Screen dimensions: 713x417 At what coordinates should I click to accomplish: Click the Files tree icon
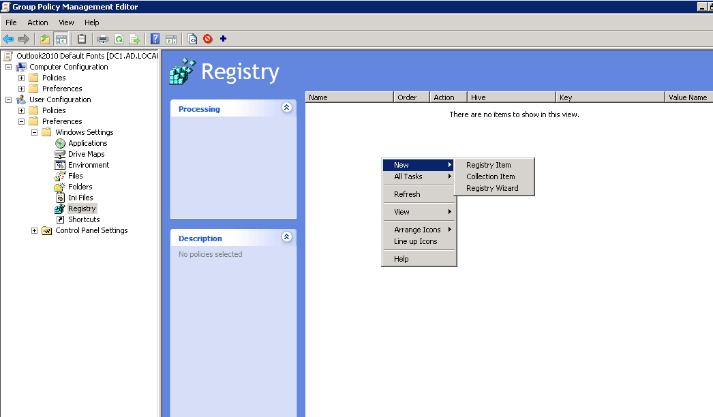point(60,176)
